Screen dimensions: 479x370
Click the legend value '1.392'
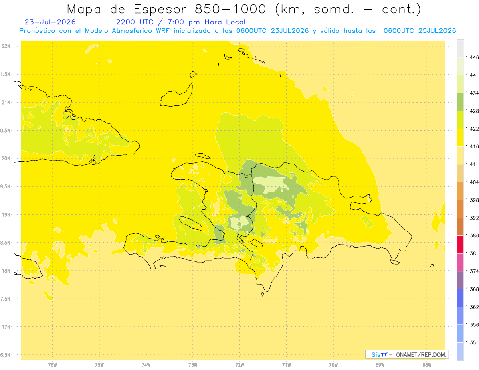(x=472, y=218)
